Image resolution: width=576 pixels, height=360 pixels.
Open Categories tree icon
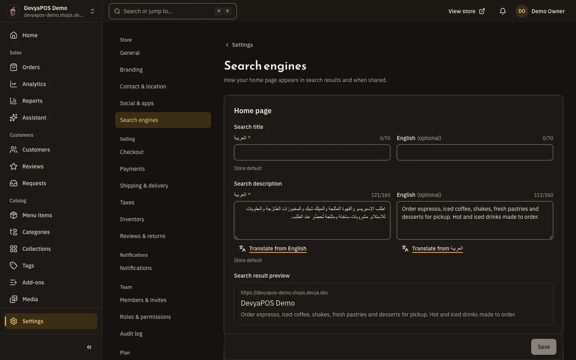(x=14, y=232)
